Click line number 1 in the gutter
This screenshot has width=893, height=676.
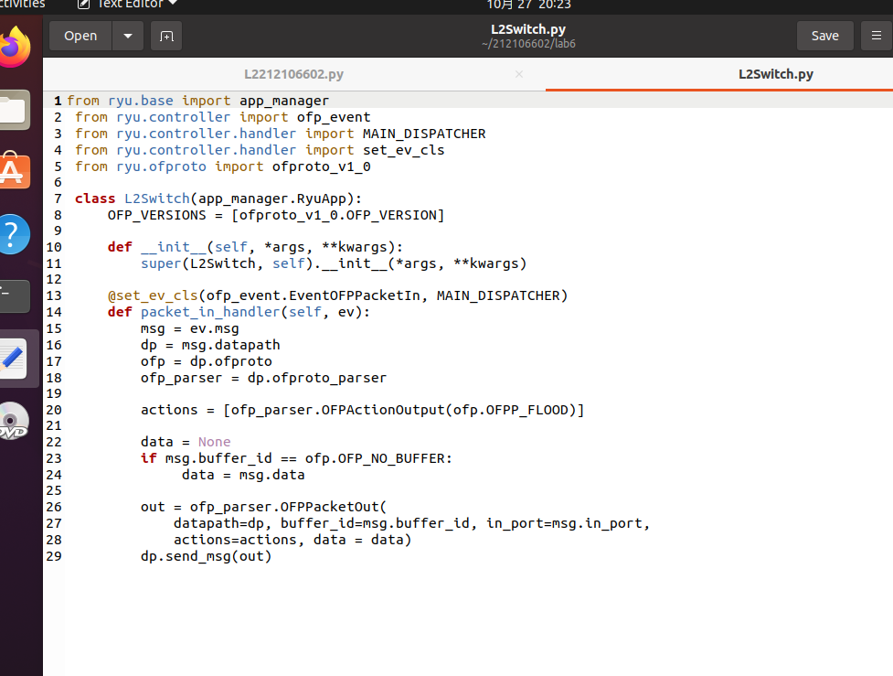58,101
